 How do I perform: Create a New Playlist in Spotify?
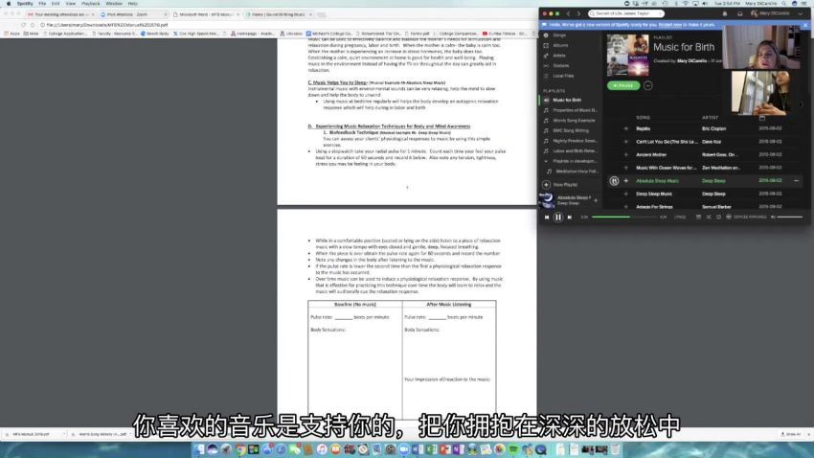(x=560, y=185)
